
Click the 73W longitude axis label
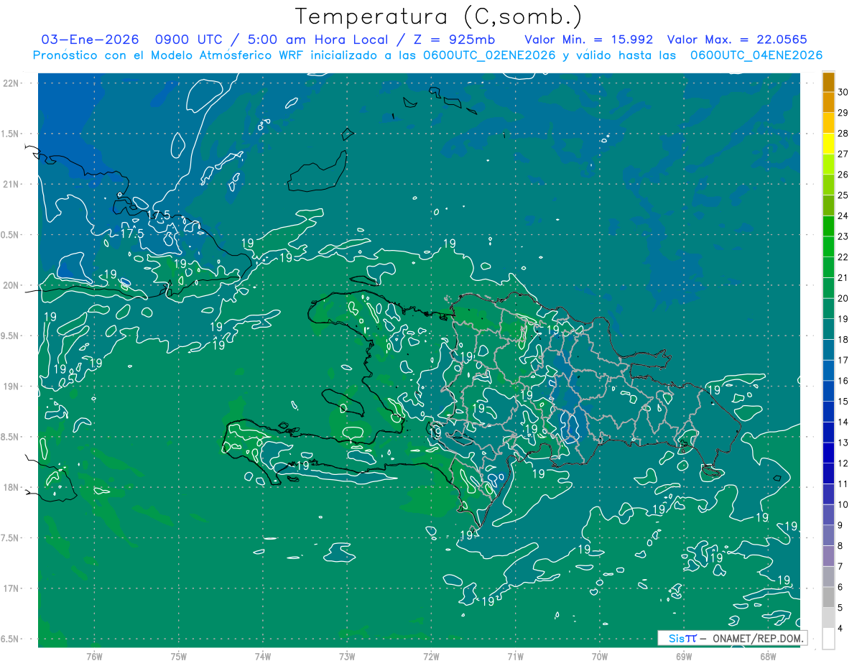pos(347,656)
